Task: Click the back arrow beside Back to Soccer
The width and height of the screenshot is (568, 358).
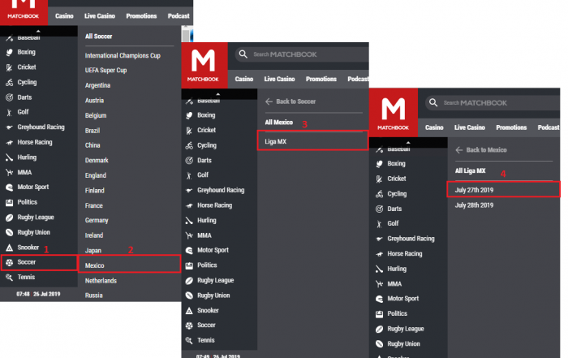Action: coord(269,101)
